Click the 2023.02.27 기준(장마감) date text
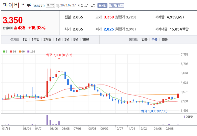197x136 pixels. (78, 5)
